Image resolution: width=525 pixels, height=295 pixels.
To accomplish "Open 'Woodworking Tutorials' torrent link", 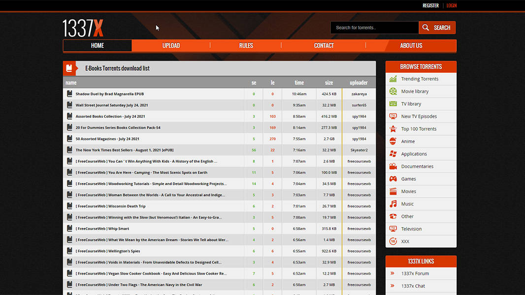I will (151, 184).
